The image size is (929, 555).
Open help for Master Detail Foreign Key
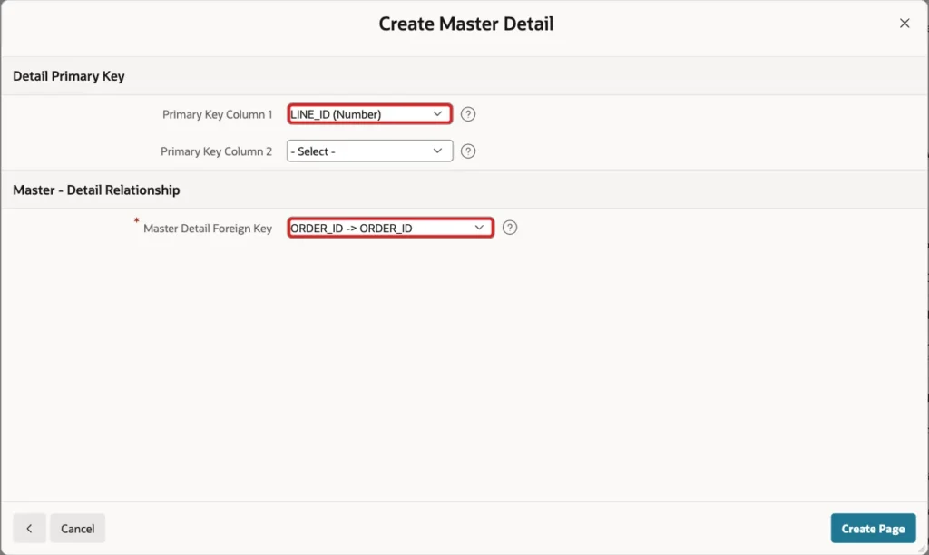point(509,228)
